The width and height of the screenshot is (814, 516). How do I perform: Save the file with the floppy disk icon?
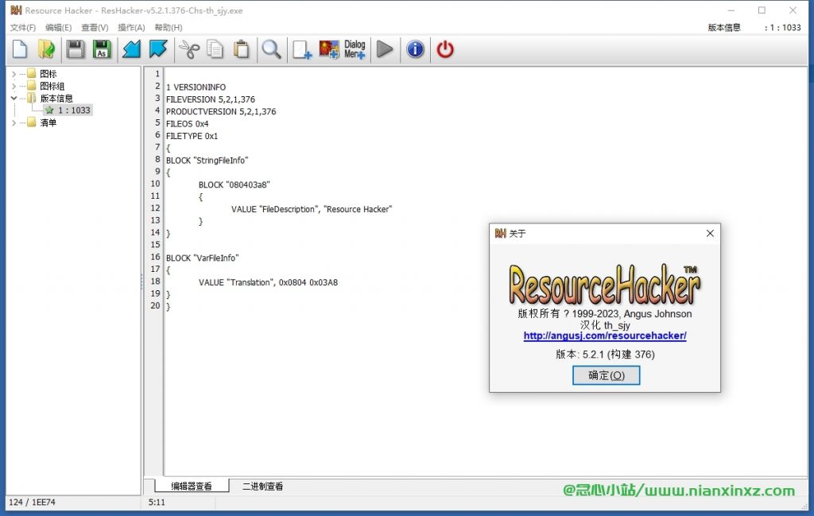point(76,49)
